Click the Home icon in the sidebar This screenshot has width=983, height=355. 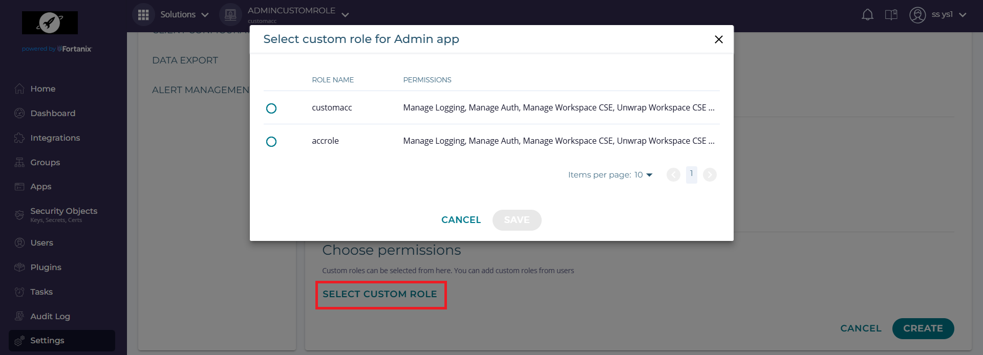pos(19,89)
